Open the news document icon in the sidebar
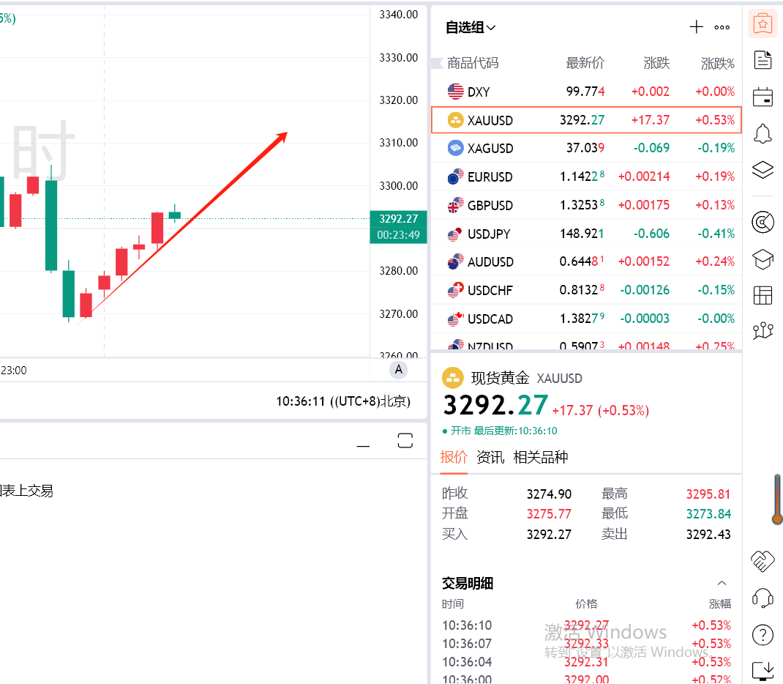The image size is (783, 684). 763,60
